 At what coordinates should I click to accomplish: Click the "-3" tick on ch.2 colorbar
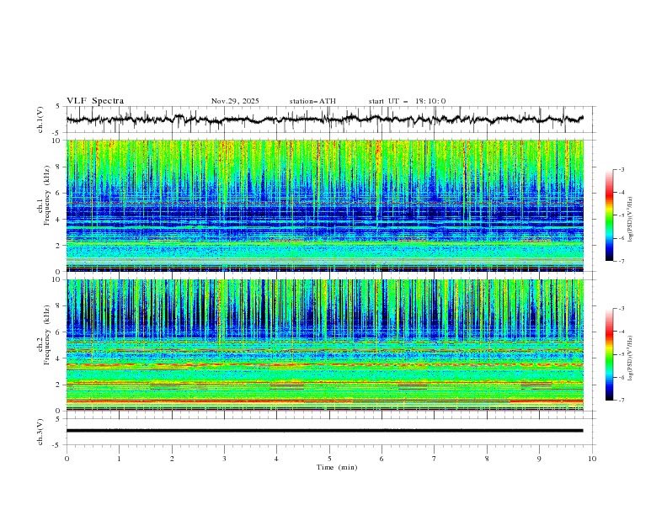point(622,309)
